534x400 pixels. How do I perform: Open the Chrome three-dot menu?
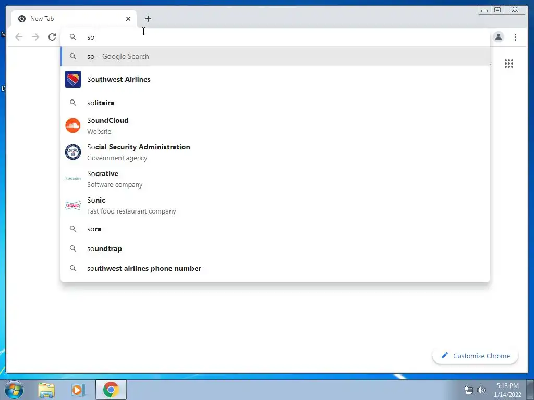point(515,37)
